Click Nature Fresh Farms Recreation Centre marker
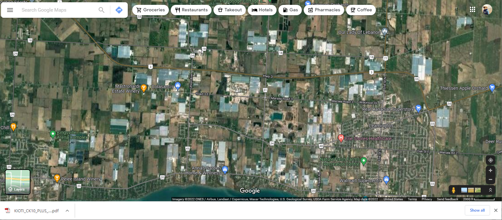 tap(364, 160)
